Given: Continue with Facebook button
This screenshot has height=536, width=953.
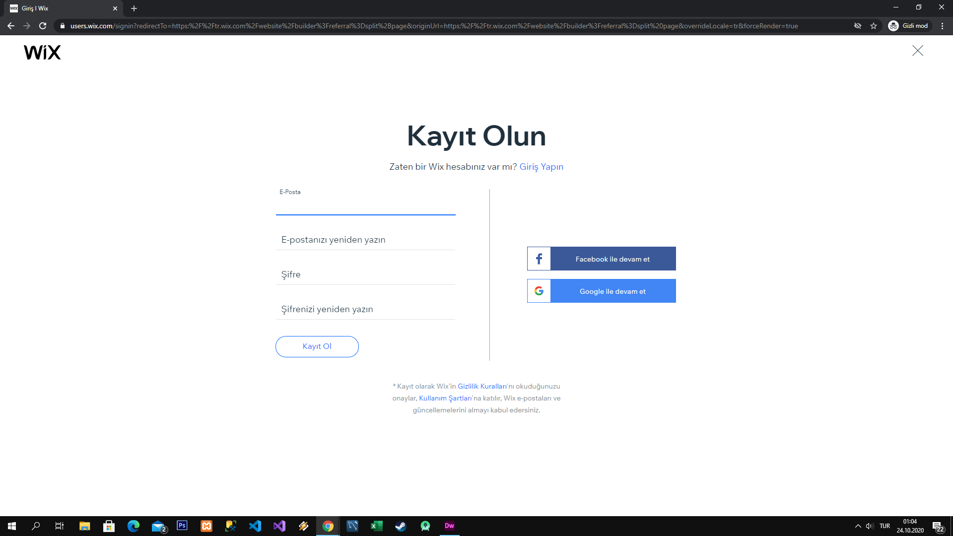Looking at the screenshot, I should tap(602, 259).
